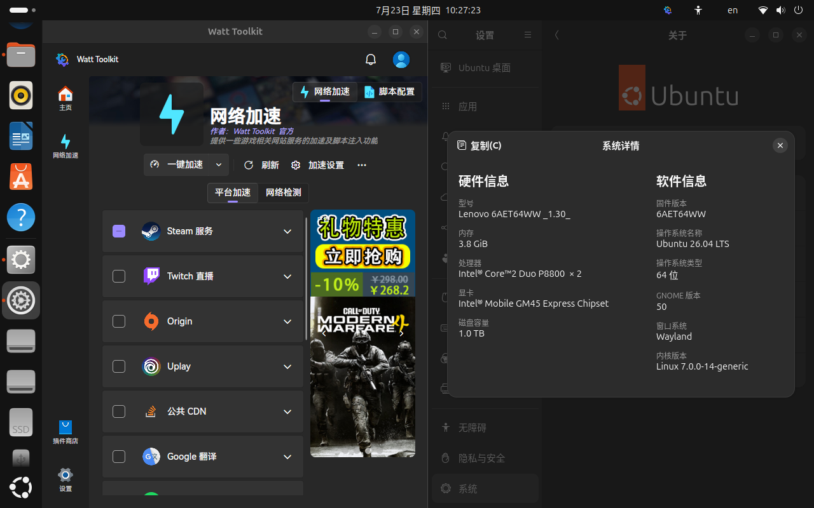Open Ubuntu 桌面 settings item
814x508 pixels.
(485, 68)
